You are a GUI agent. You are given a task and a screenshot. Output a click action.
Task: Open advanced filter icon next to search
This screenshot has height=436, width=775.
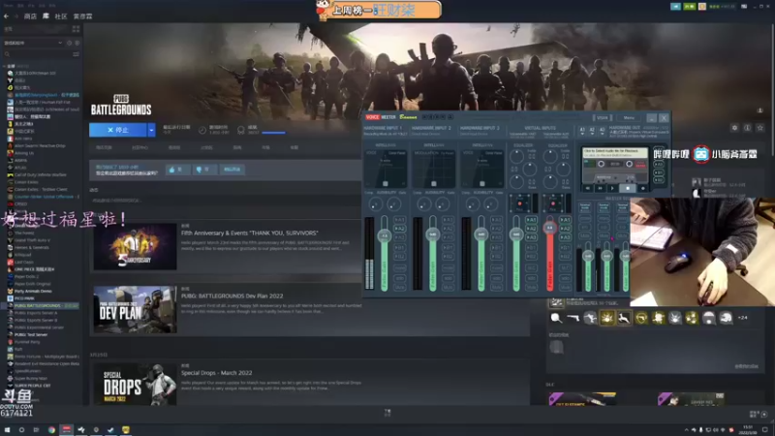point(76,54)
